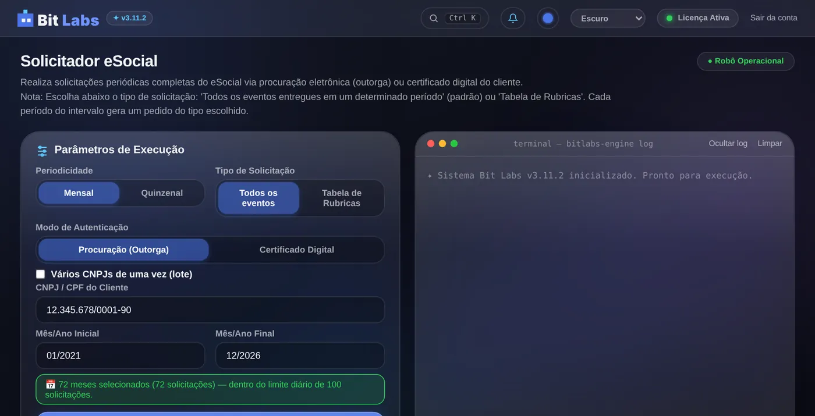Click the red terminal dot

pos(431,144)
